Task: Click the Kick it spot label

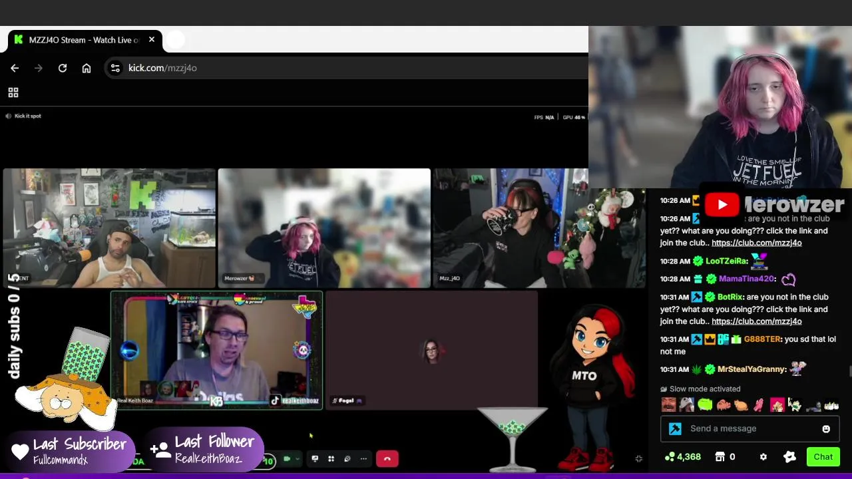Action: (x=28, y=116)
